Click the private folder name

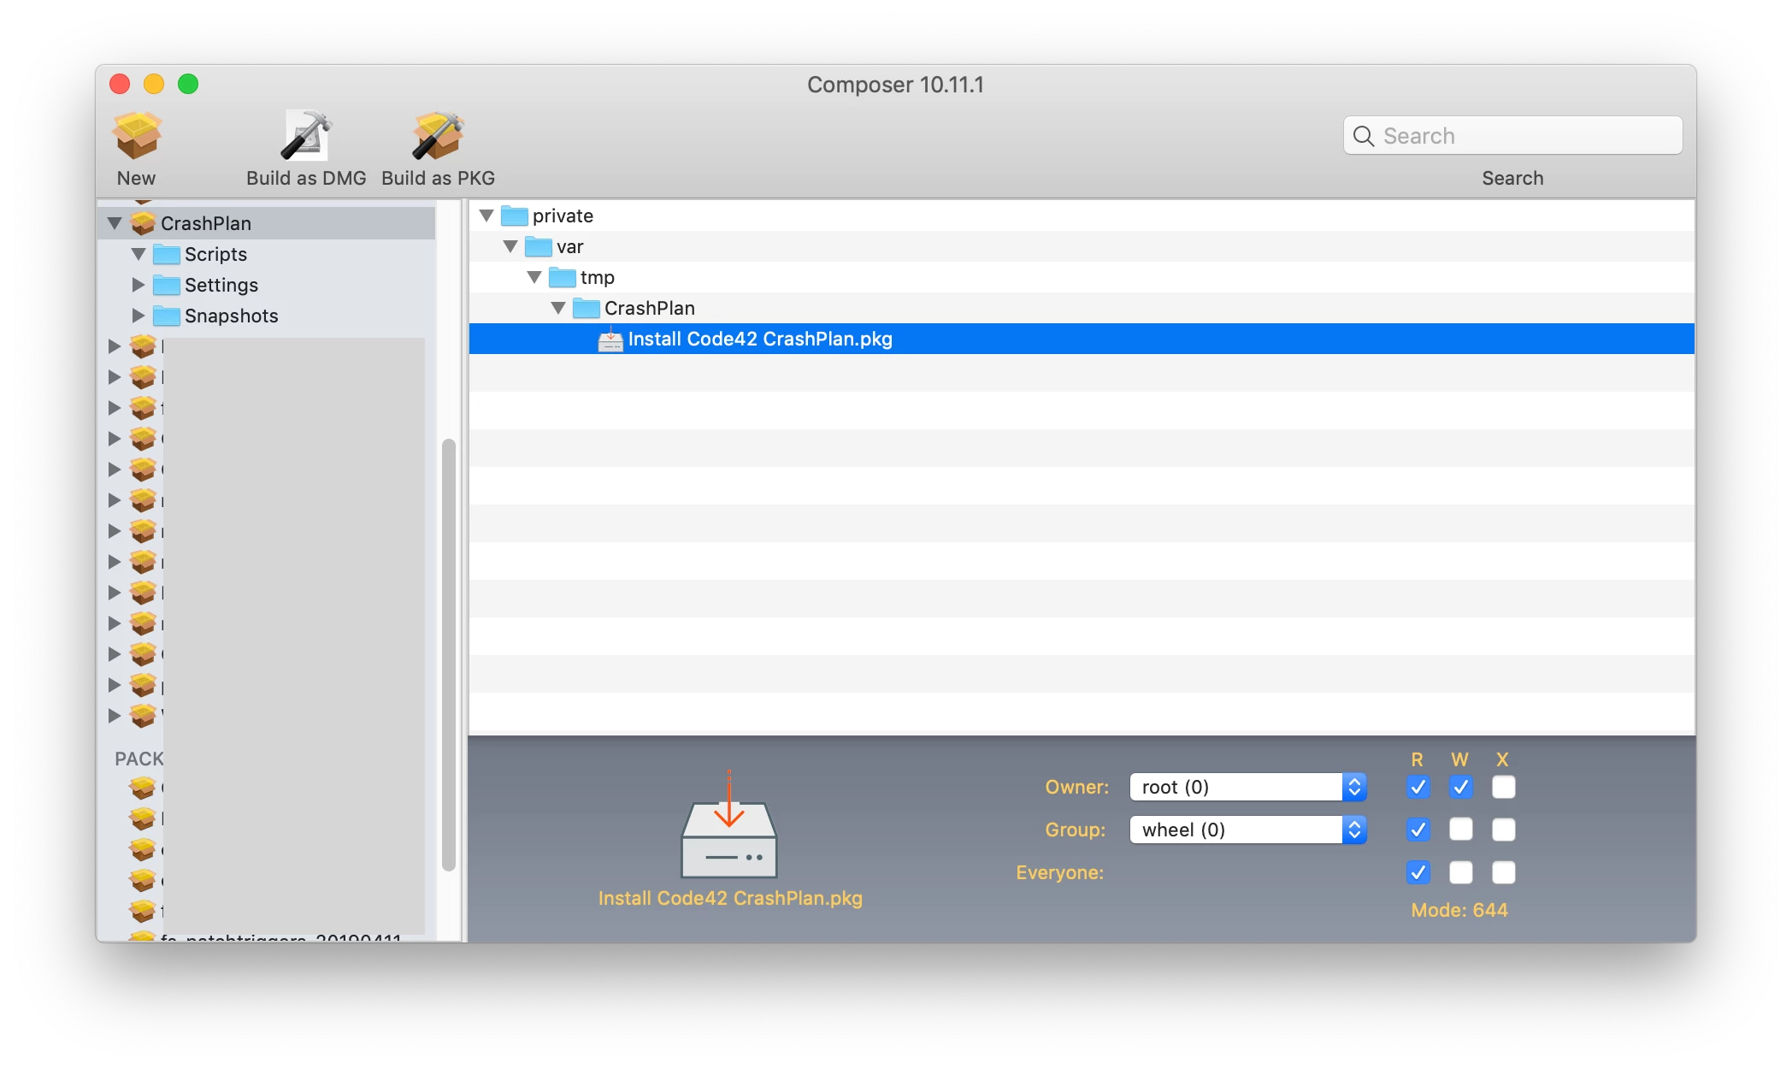click(563, 216)
